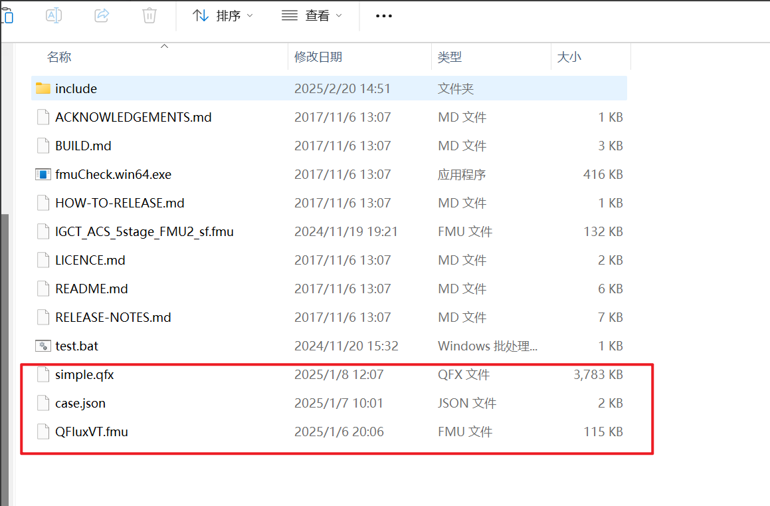Image resolution: width=770 pixels, height=506 pixels.
Task: Click the JSON 文件 type cell
Action: (x=467, y=403)
